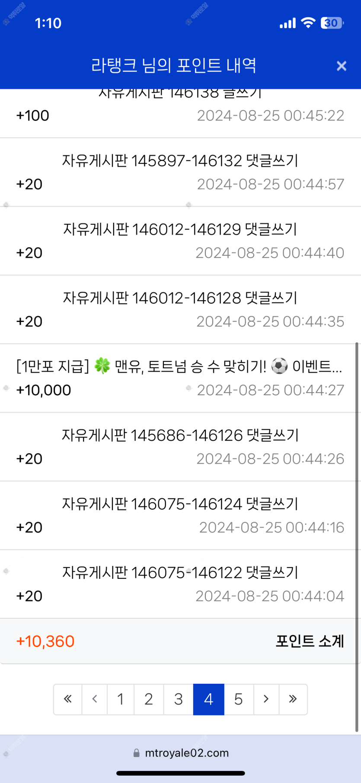Open 자유게시판 146012-146128 댓글쓰기 entry

[180, 298]
